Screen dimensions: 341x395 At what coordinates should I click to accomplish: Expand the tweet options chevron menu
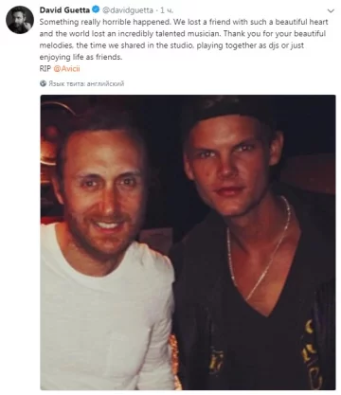pyautogui.click(x=331, y=11)
